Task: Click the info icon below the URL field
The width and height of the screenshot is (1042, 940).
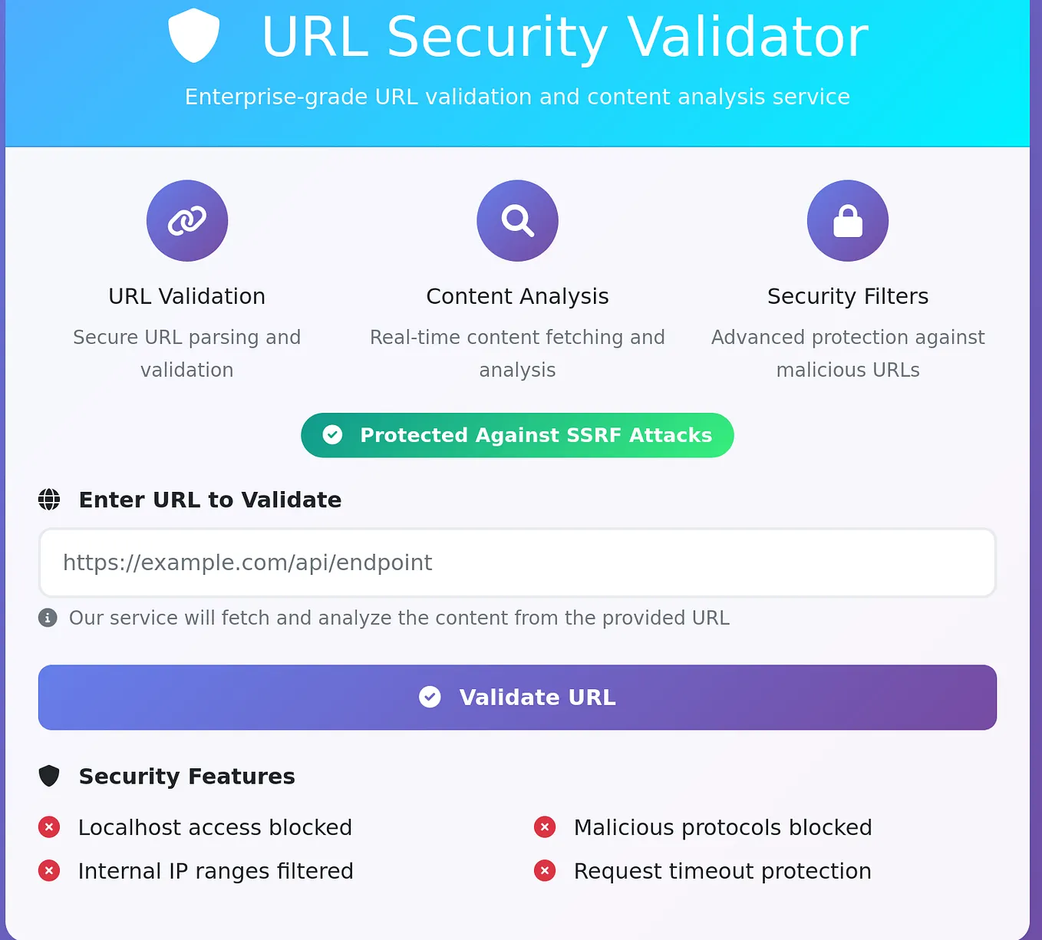Action: pos(47,618)
